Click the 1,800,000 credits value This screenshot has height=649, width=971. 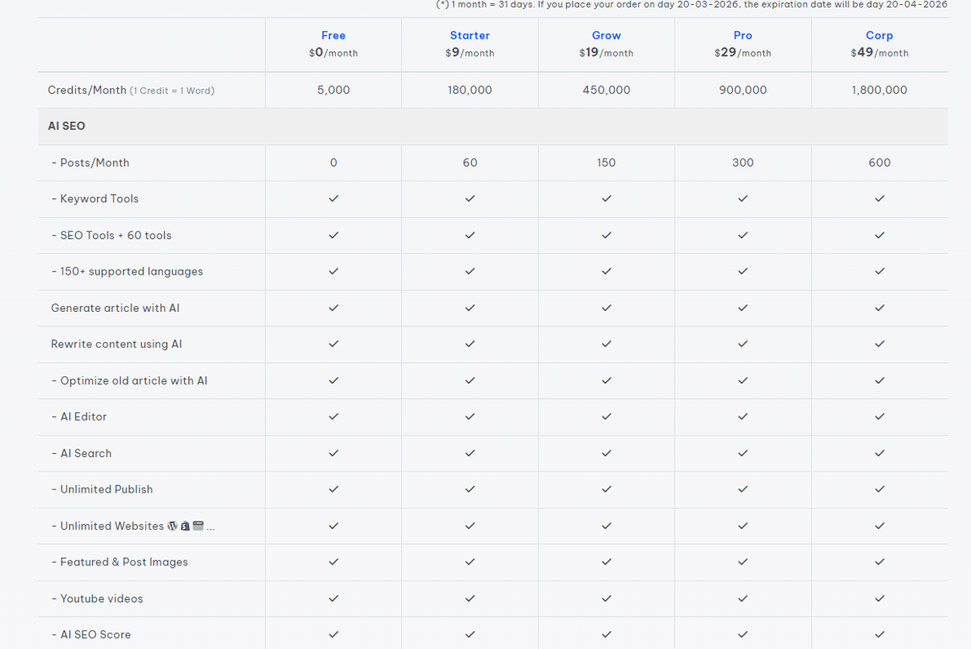click(879, 90)
